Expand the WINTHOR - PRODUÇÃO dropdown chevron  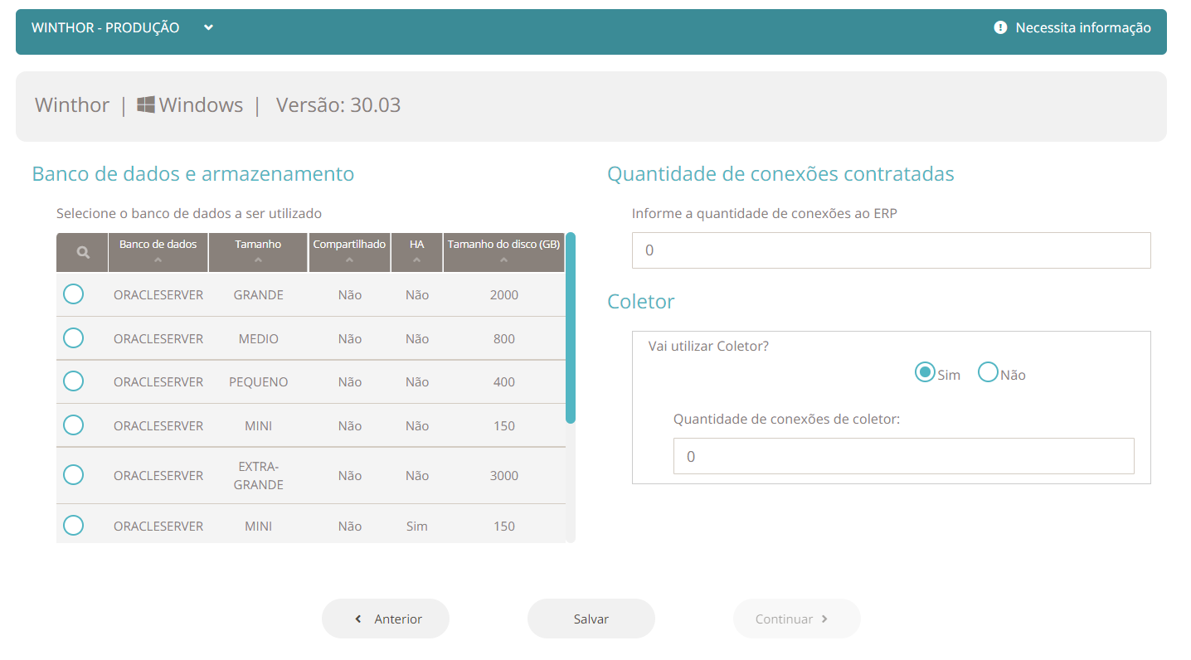pyautogui.click(x=209, y=27)
